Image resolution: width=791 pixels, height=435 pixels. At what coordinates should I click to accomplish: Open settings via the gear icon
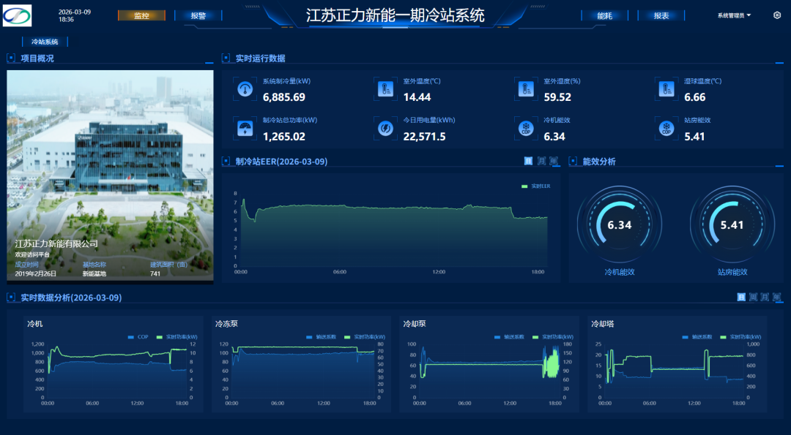coord(777,15)
